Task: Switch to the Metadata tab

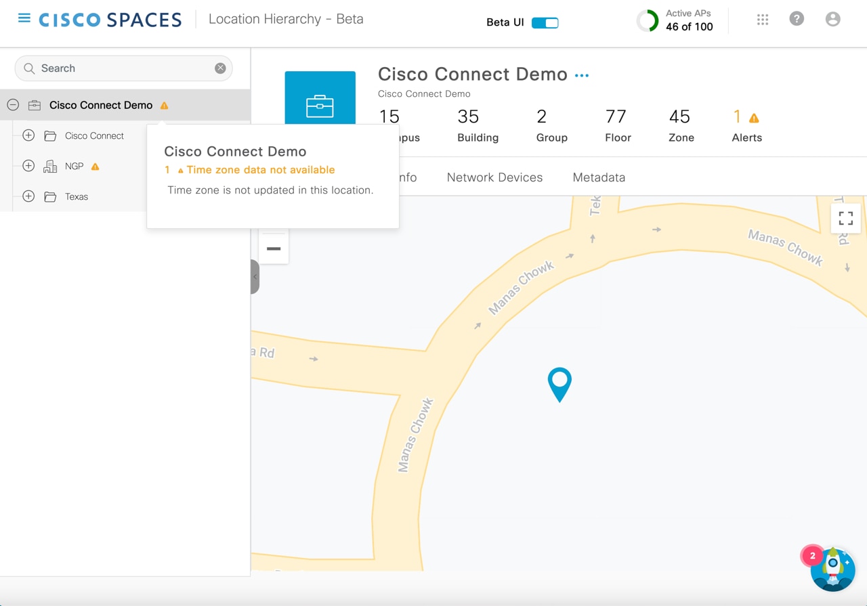Action: click(x=599, y=177)
